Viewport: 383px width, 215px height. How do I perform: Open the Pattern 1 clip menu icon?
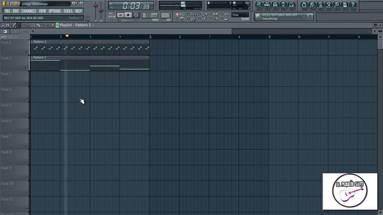[x=32, y=42]
